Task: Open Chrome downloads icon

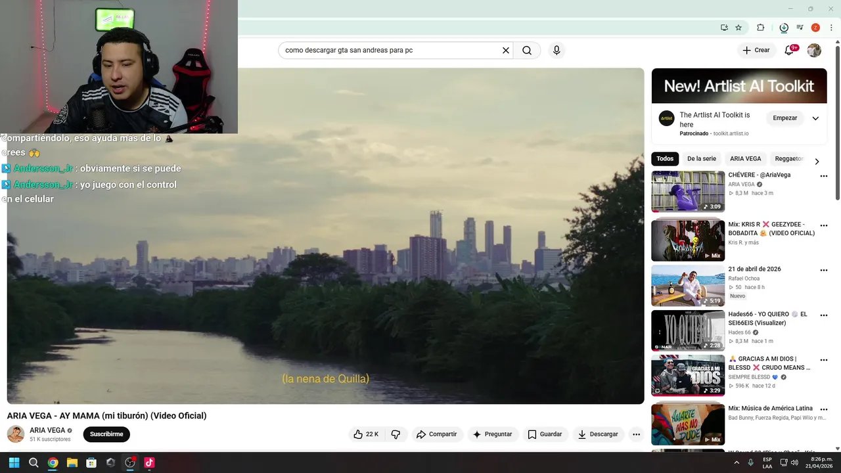Action: (x=784, y=28)
